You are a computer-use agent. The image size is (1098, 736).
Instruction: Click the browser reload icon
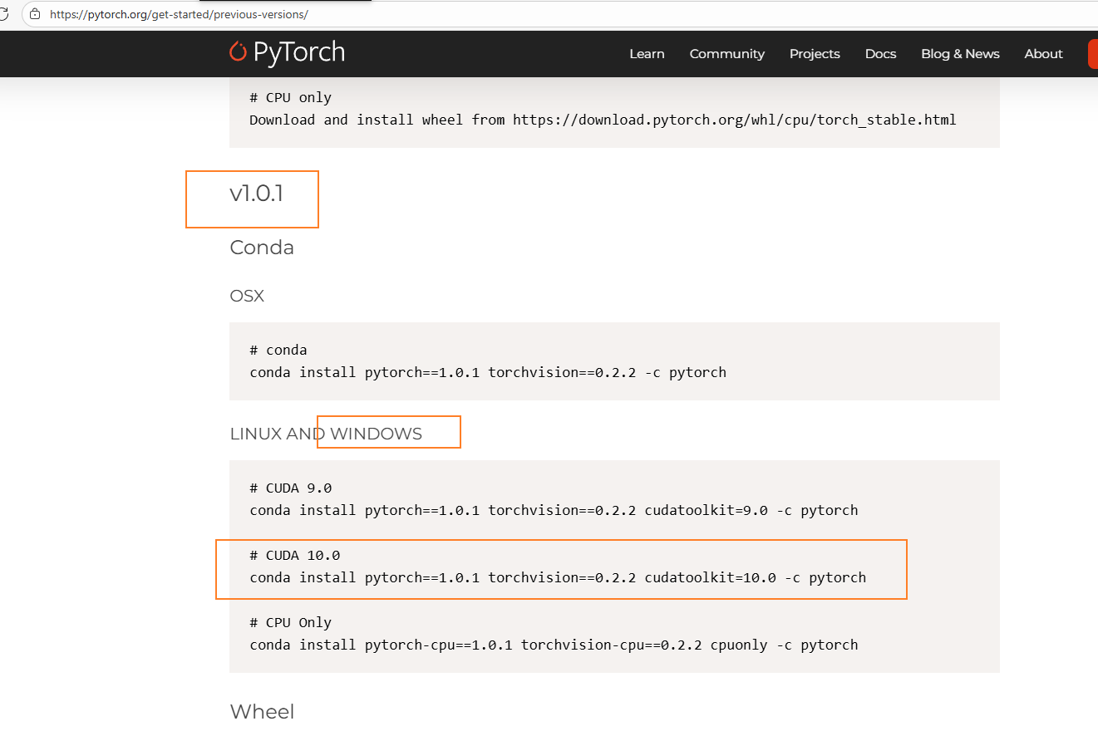point(4,14)
